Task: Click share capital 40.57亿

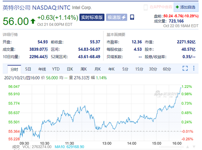Action: pos(188,49)
